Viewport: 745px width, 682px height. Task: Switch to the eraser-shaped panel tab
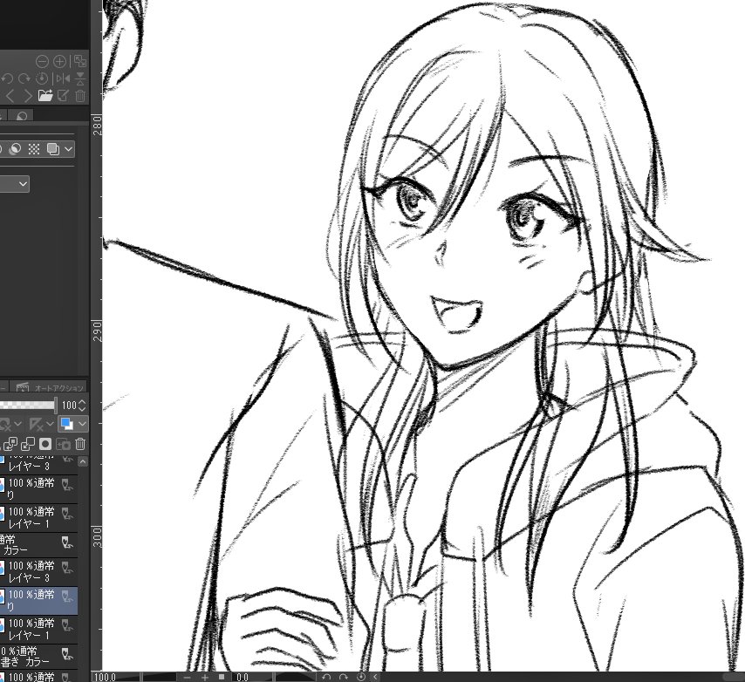pos(22,115)
